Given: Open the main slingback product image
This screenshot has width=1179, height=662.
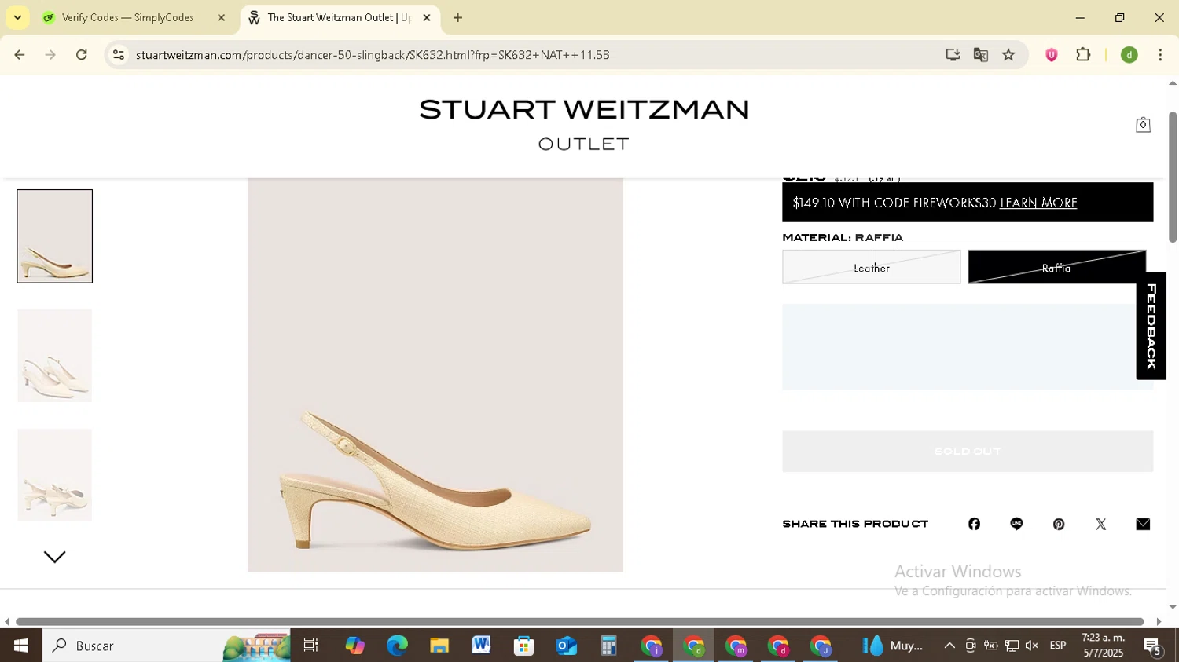Looking at the screenshot, I should (x=435, y=375).
